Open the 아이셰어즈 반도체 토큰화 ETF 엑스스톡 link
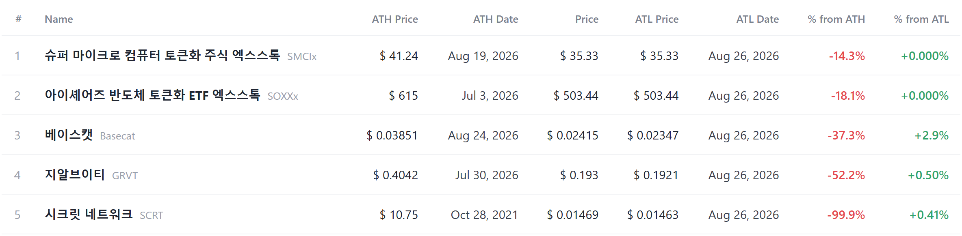The width and height of the screenshot is (962, 236). click(x=152, y=95)
